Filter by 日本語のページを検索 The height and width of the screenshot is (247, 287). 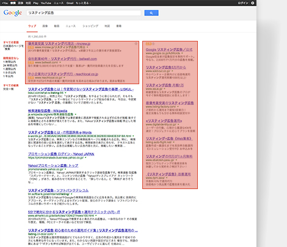pyautogui.click(x=13, y=48)
